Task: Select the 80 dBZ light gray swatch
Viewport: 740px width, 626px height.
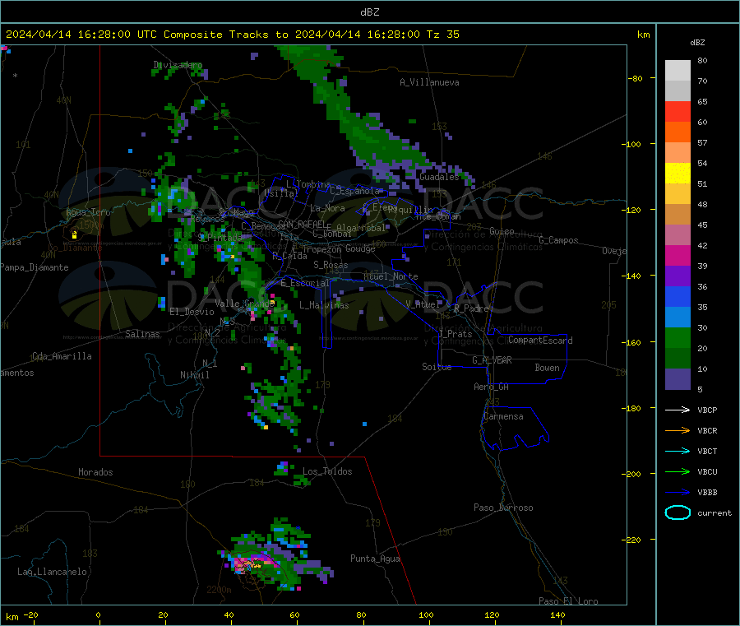Action: [x=678, y=71]
